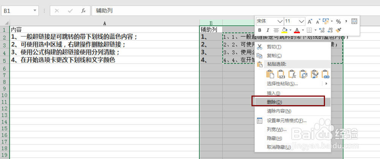Click the Paste Link option
Viewport: 380px width, 159px height.
(326, 74)
